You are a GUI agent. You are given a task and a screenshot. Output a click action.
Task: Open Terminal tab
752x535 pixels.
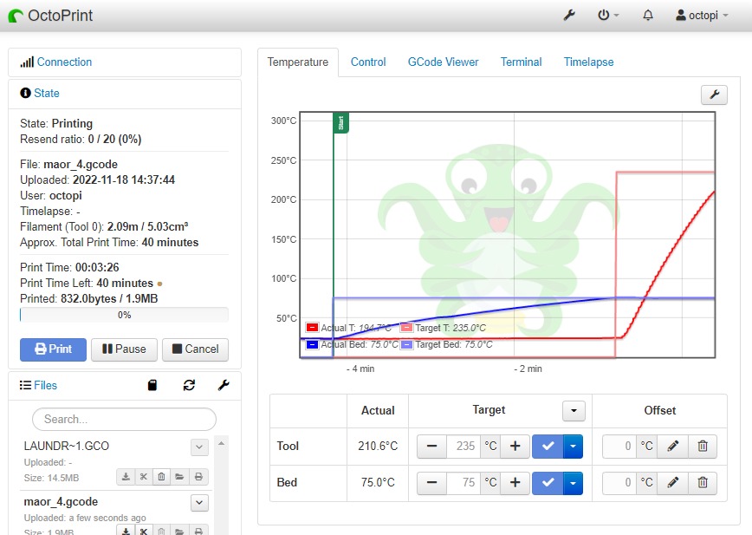pyautogui.click(x=522, y=62)
